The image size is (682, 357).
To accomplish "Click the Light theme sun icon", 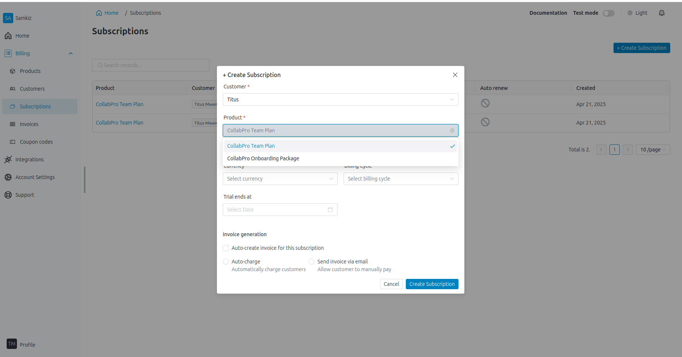I will 630,13.
